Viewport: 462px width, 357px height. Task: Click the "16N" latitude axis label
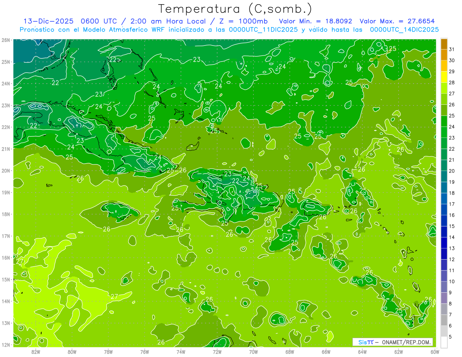[6, 258]
